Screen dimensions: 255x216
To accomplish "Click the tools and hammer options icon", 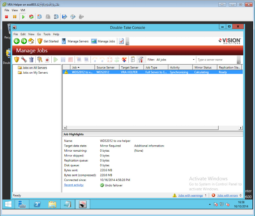I will [x=141, y=60].
